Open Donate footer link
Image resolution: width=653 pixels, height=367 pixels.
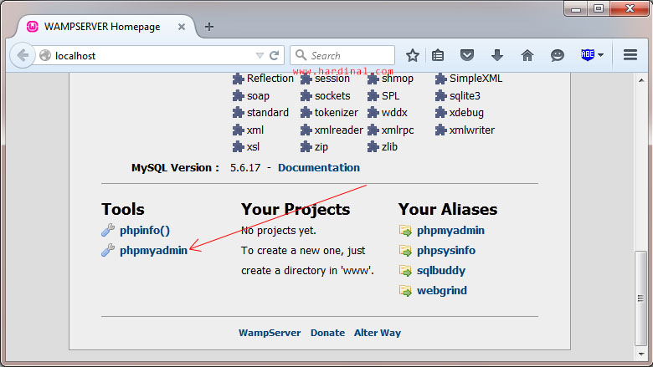click(327, 333)
